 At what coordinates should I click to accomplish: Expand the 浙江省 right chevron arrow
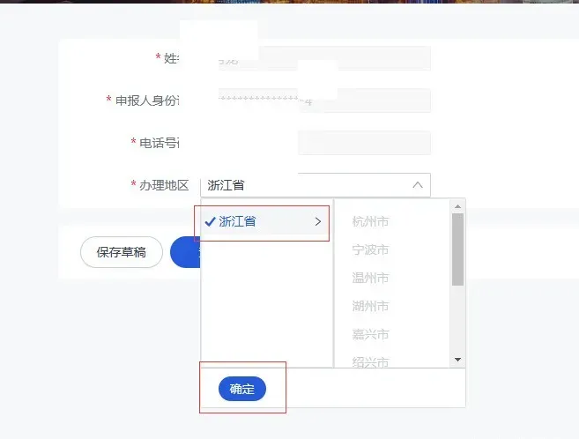[318, 221]
